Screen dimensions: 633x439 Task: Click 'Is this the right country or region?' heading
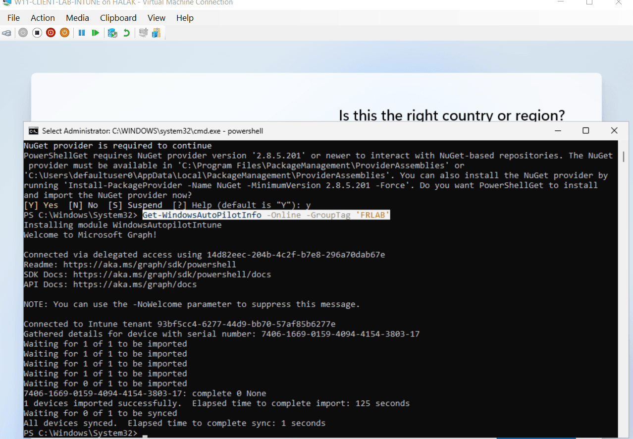pos(452,115)
